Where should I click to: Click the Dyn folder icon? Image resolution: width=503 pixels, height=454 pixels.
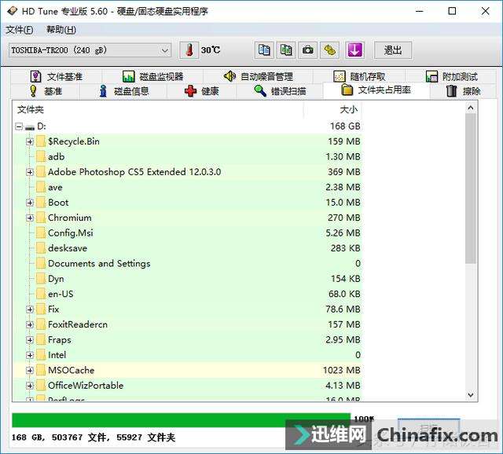(41, 279)
